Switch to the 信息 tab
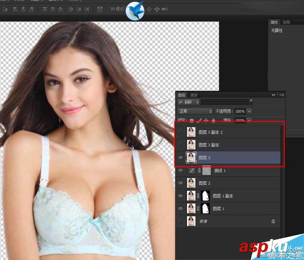 287,22
